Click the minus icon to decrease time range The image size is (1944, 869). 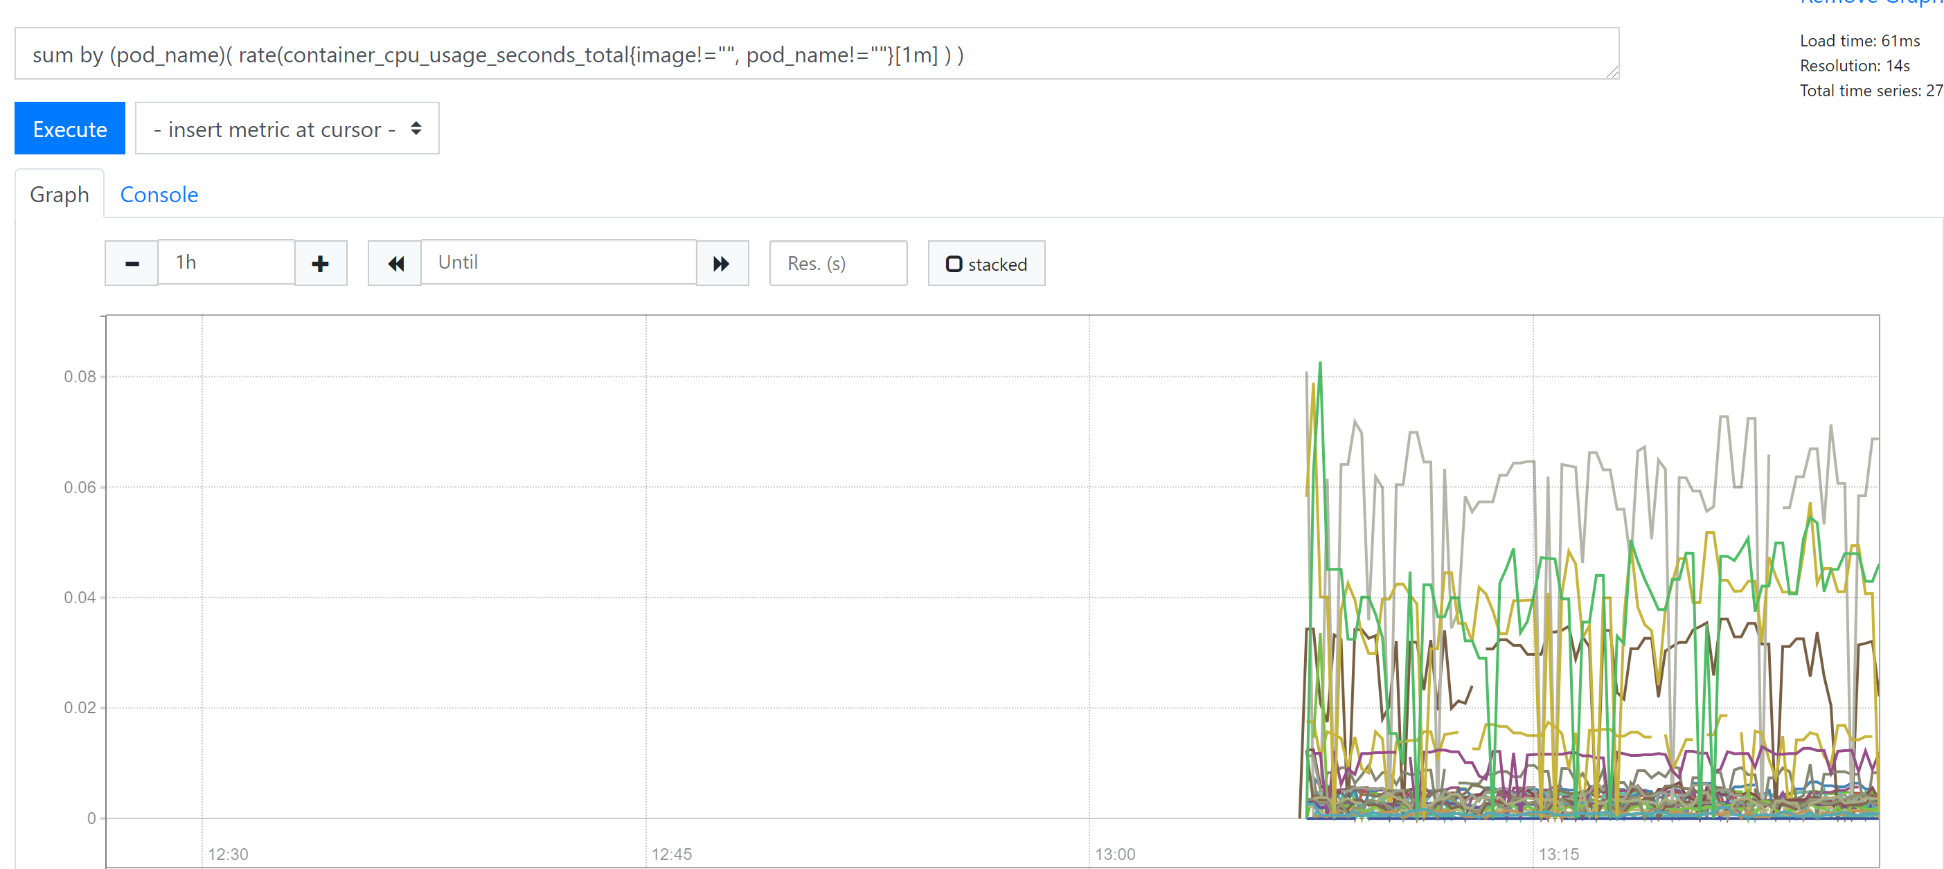(132, 263)
